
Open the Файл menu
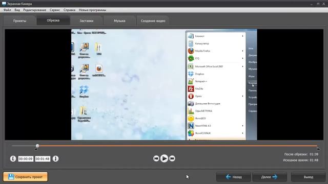(x=7, y=10)
